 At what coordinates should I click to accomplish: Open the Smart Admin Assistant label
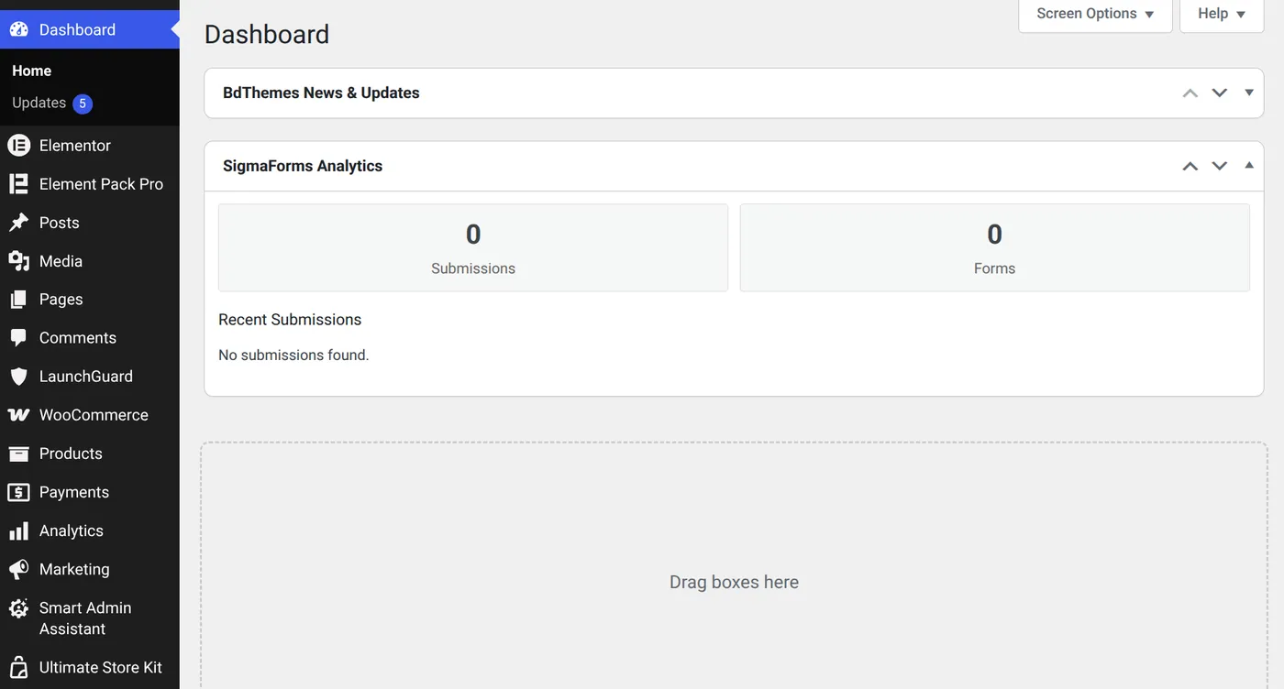[85, 618]
